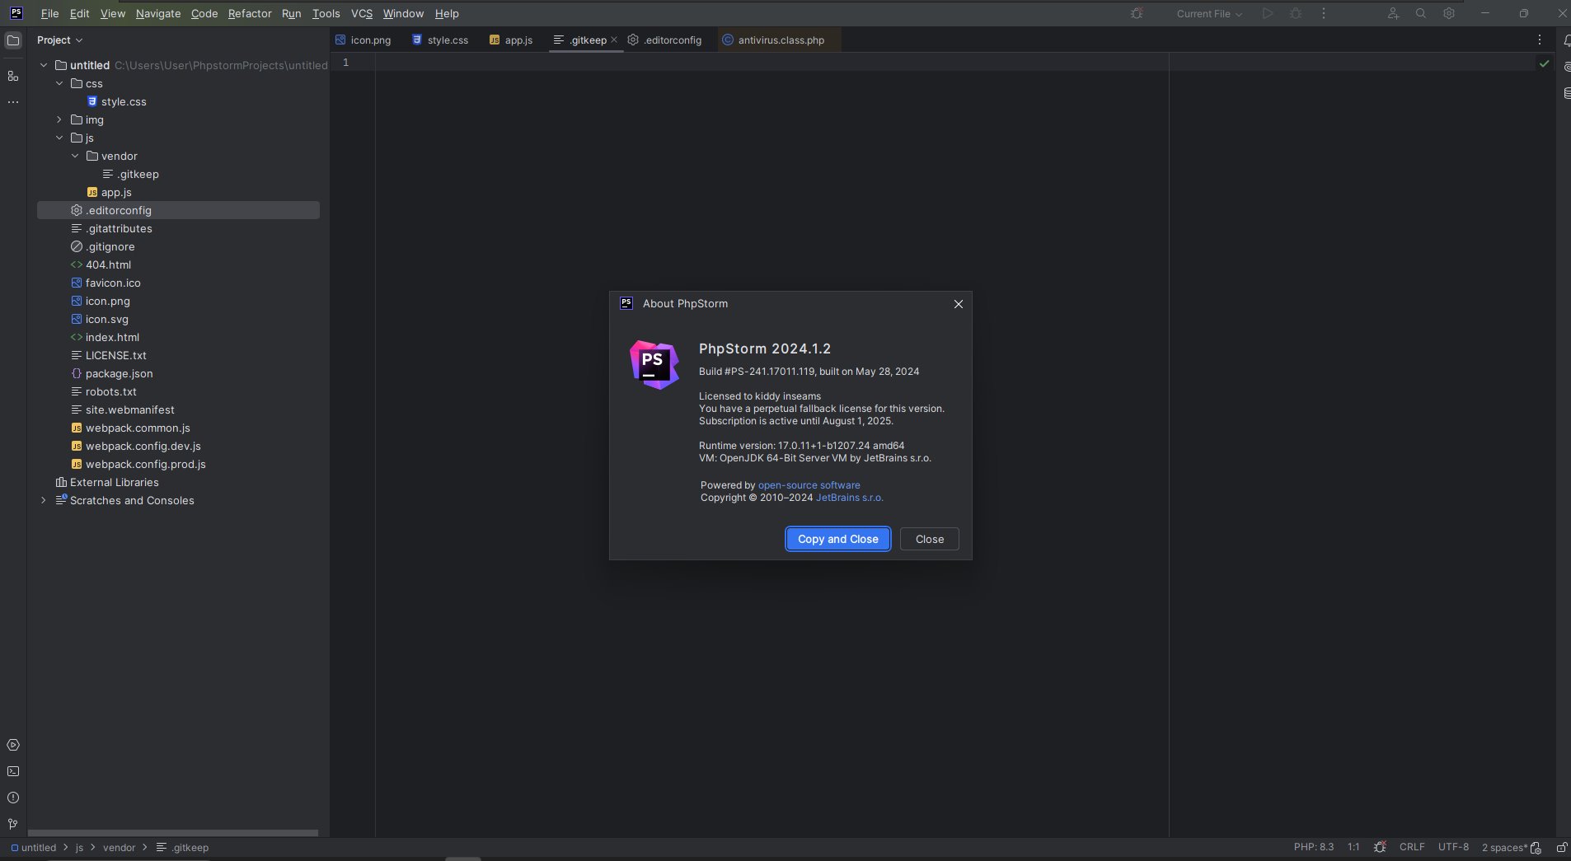Image resolution: width=1571 pixels, height=861 pixels.
Task: Open the Project tool window icon
Action: coord(13,40)
